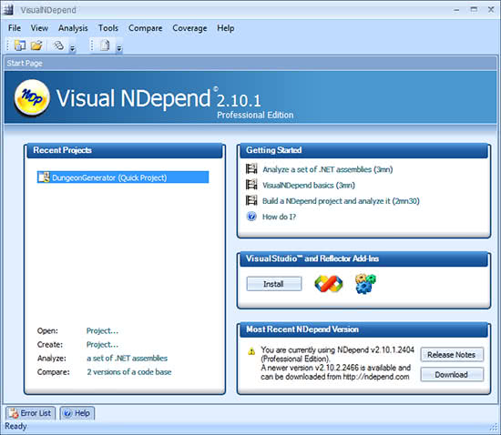This screenshot has height=435, width=501.
Task: Click the Visual Studio add-in logo
Action: pyautogui.click(x=328, y=283)
